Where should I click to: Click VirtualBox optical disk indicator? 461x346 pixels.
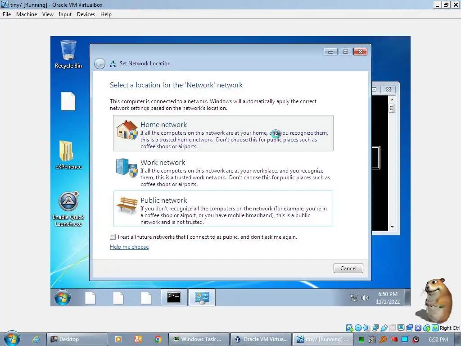tap(358, 328)
